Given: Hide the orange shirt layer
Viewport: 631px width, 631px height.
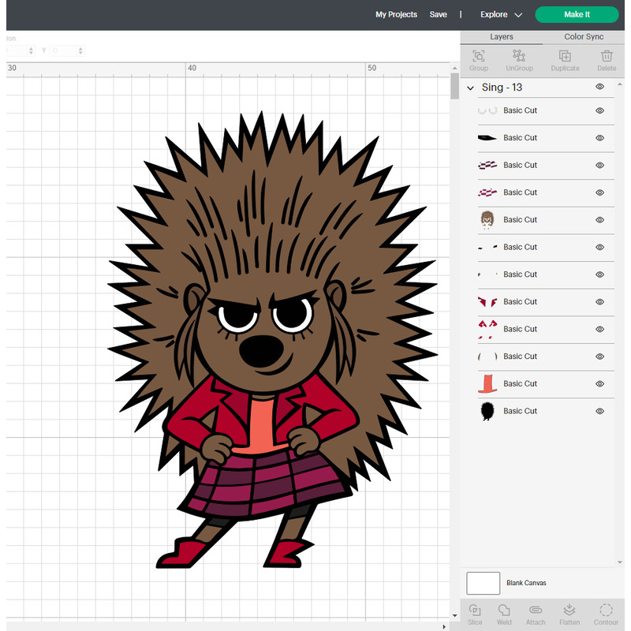Looking at the screenshot, I should tap(599, 383).
